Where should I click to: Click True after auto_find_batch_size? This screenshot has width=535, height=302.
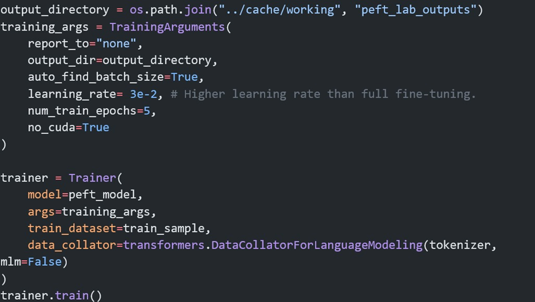[x=184, y=77]
